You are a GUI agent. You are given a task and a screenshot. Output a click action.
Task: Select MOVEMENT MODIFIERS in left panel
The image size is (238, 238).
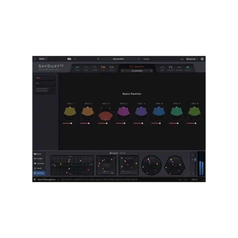pyautogui.click(x=45, y=90)
